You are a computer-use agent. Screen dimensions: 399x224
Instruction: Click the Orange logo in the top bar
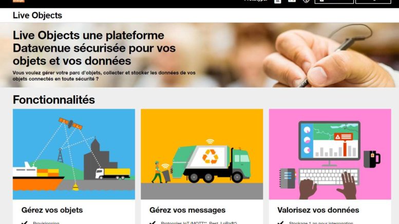[x=18, y=1]
